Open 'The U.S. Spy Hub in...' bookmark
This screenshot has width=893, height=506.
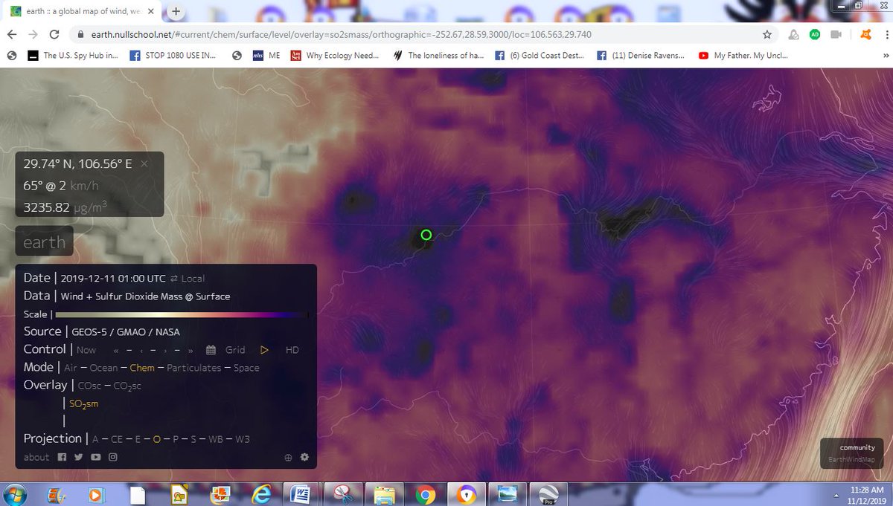pos(72,55)
